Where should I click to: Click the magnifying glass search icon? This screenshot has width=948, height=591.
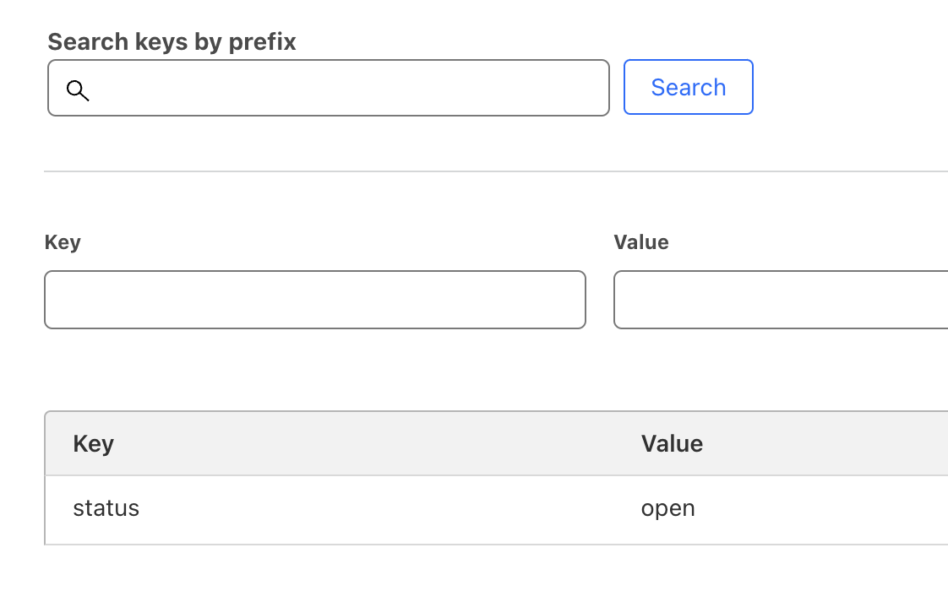point(78,90)
